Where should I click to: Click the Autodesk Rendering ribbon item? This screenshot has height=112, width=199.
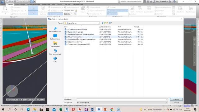coord(163,7)
